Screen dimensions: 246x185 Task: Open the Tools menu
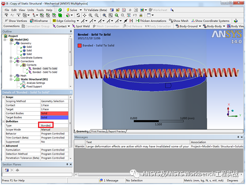pos(40,10)
